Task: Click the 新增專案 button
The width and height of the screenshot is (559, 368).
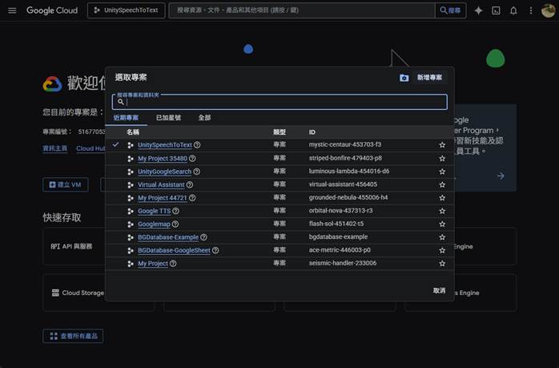Action: (x=421, y=78)
